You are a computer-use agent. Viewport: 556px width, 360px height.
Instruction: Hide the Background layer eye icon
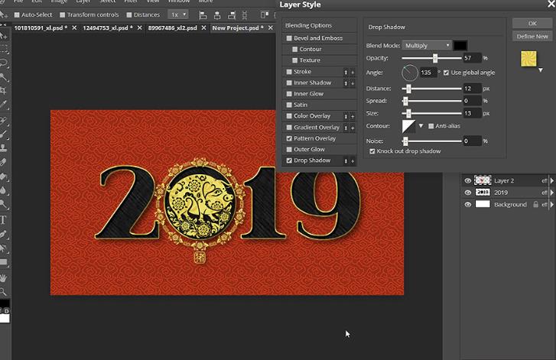click(x=468, y=204)
